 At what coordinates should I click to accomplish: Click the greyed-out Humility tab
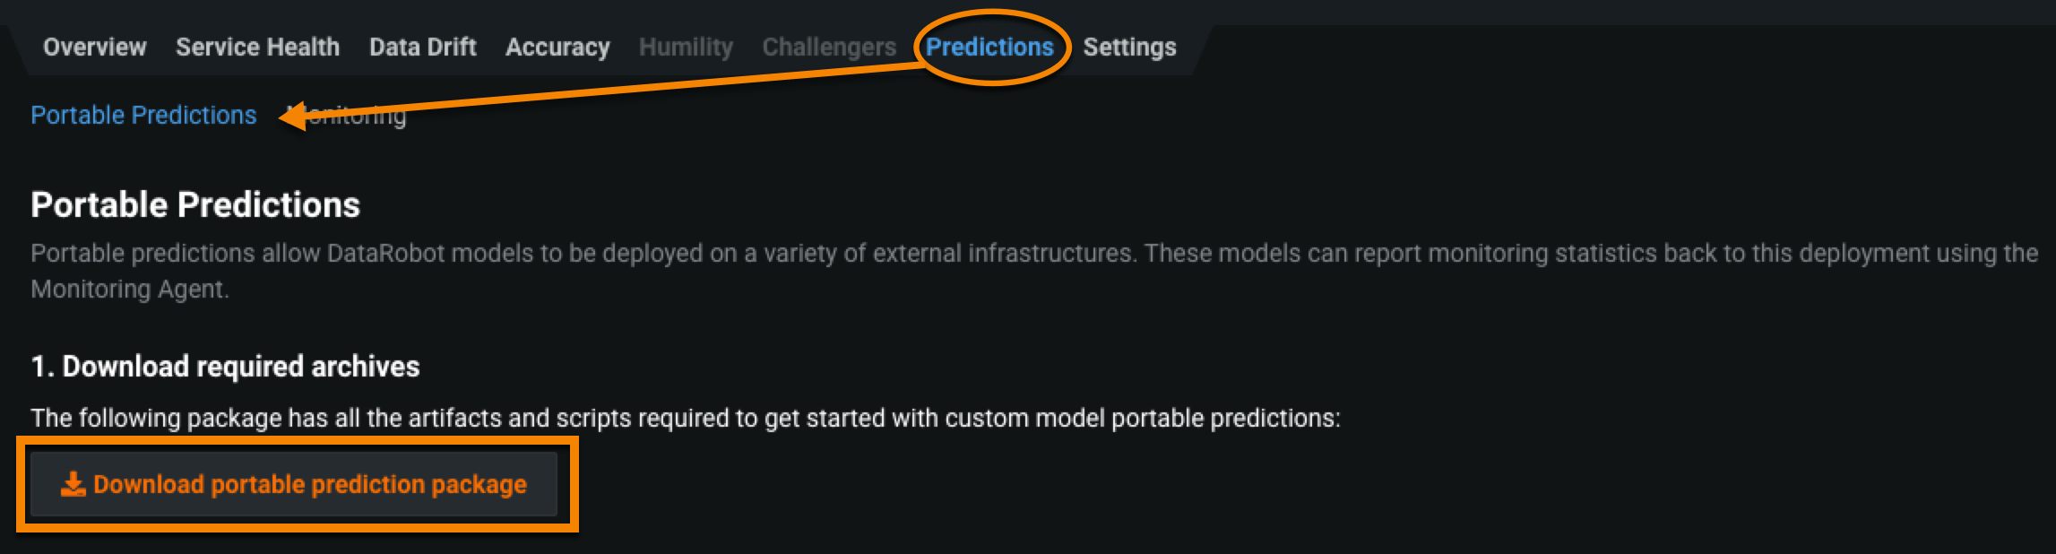(686, 48)
